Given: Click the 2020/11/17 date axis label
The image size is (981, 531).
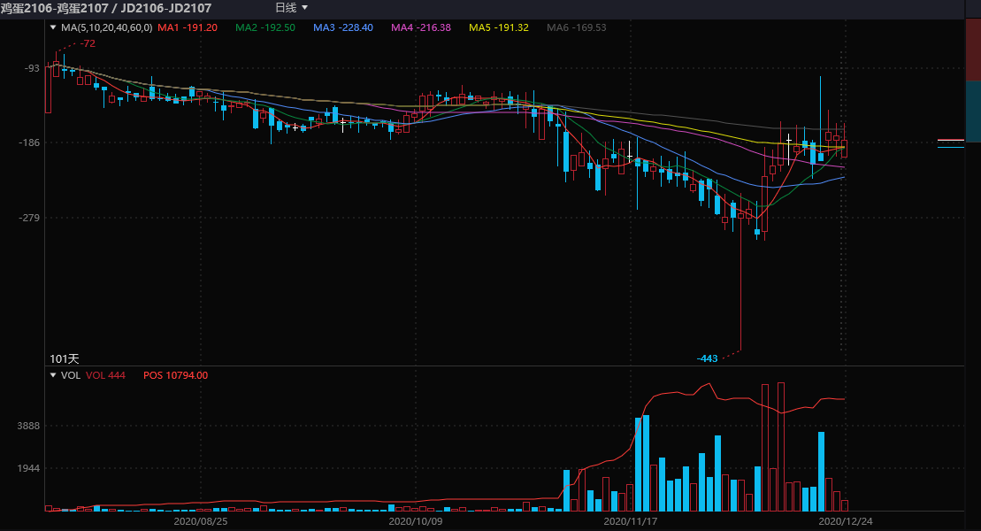Looking at the screenshot, I should click(x=629, y=522).
